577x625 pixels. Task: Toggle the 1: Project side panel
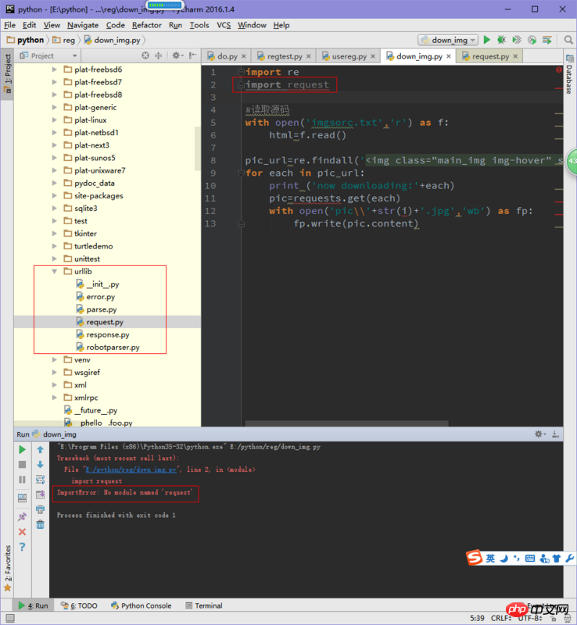tap(7, 70)
